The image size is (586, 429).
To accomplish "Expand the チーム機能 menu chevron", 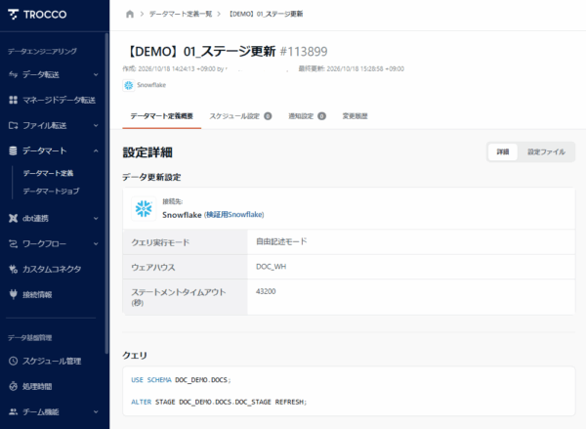I will (96, 412).
